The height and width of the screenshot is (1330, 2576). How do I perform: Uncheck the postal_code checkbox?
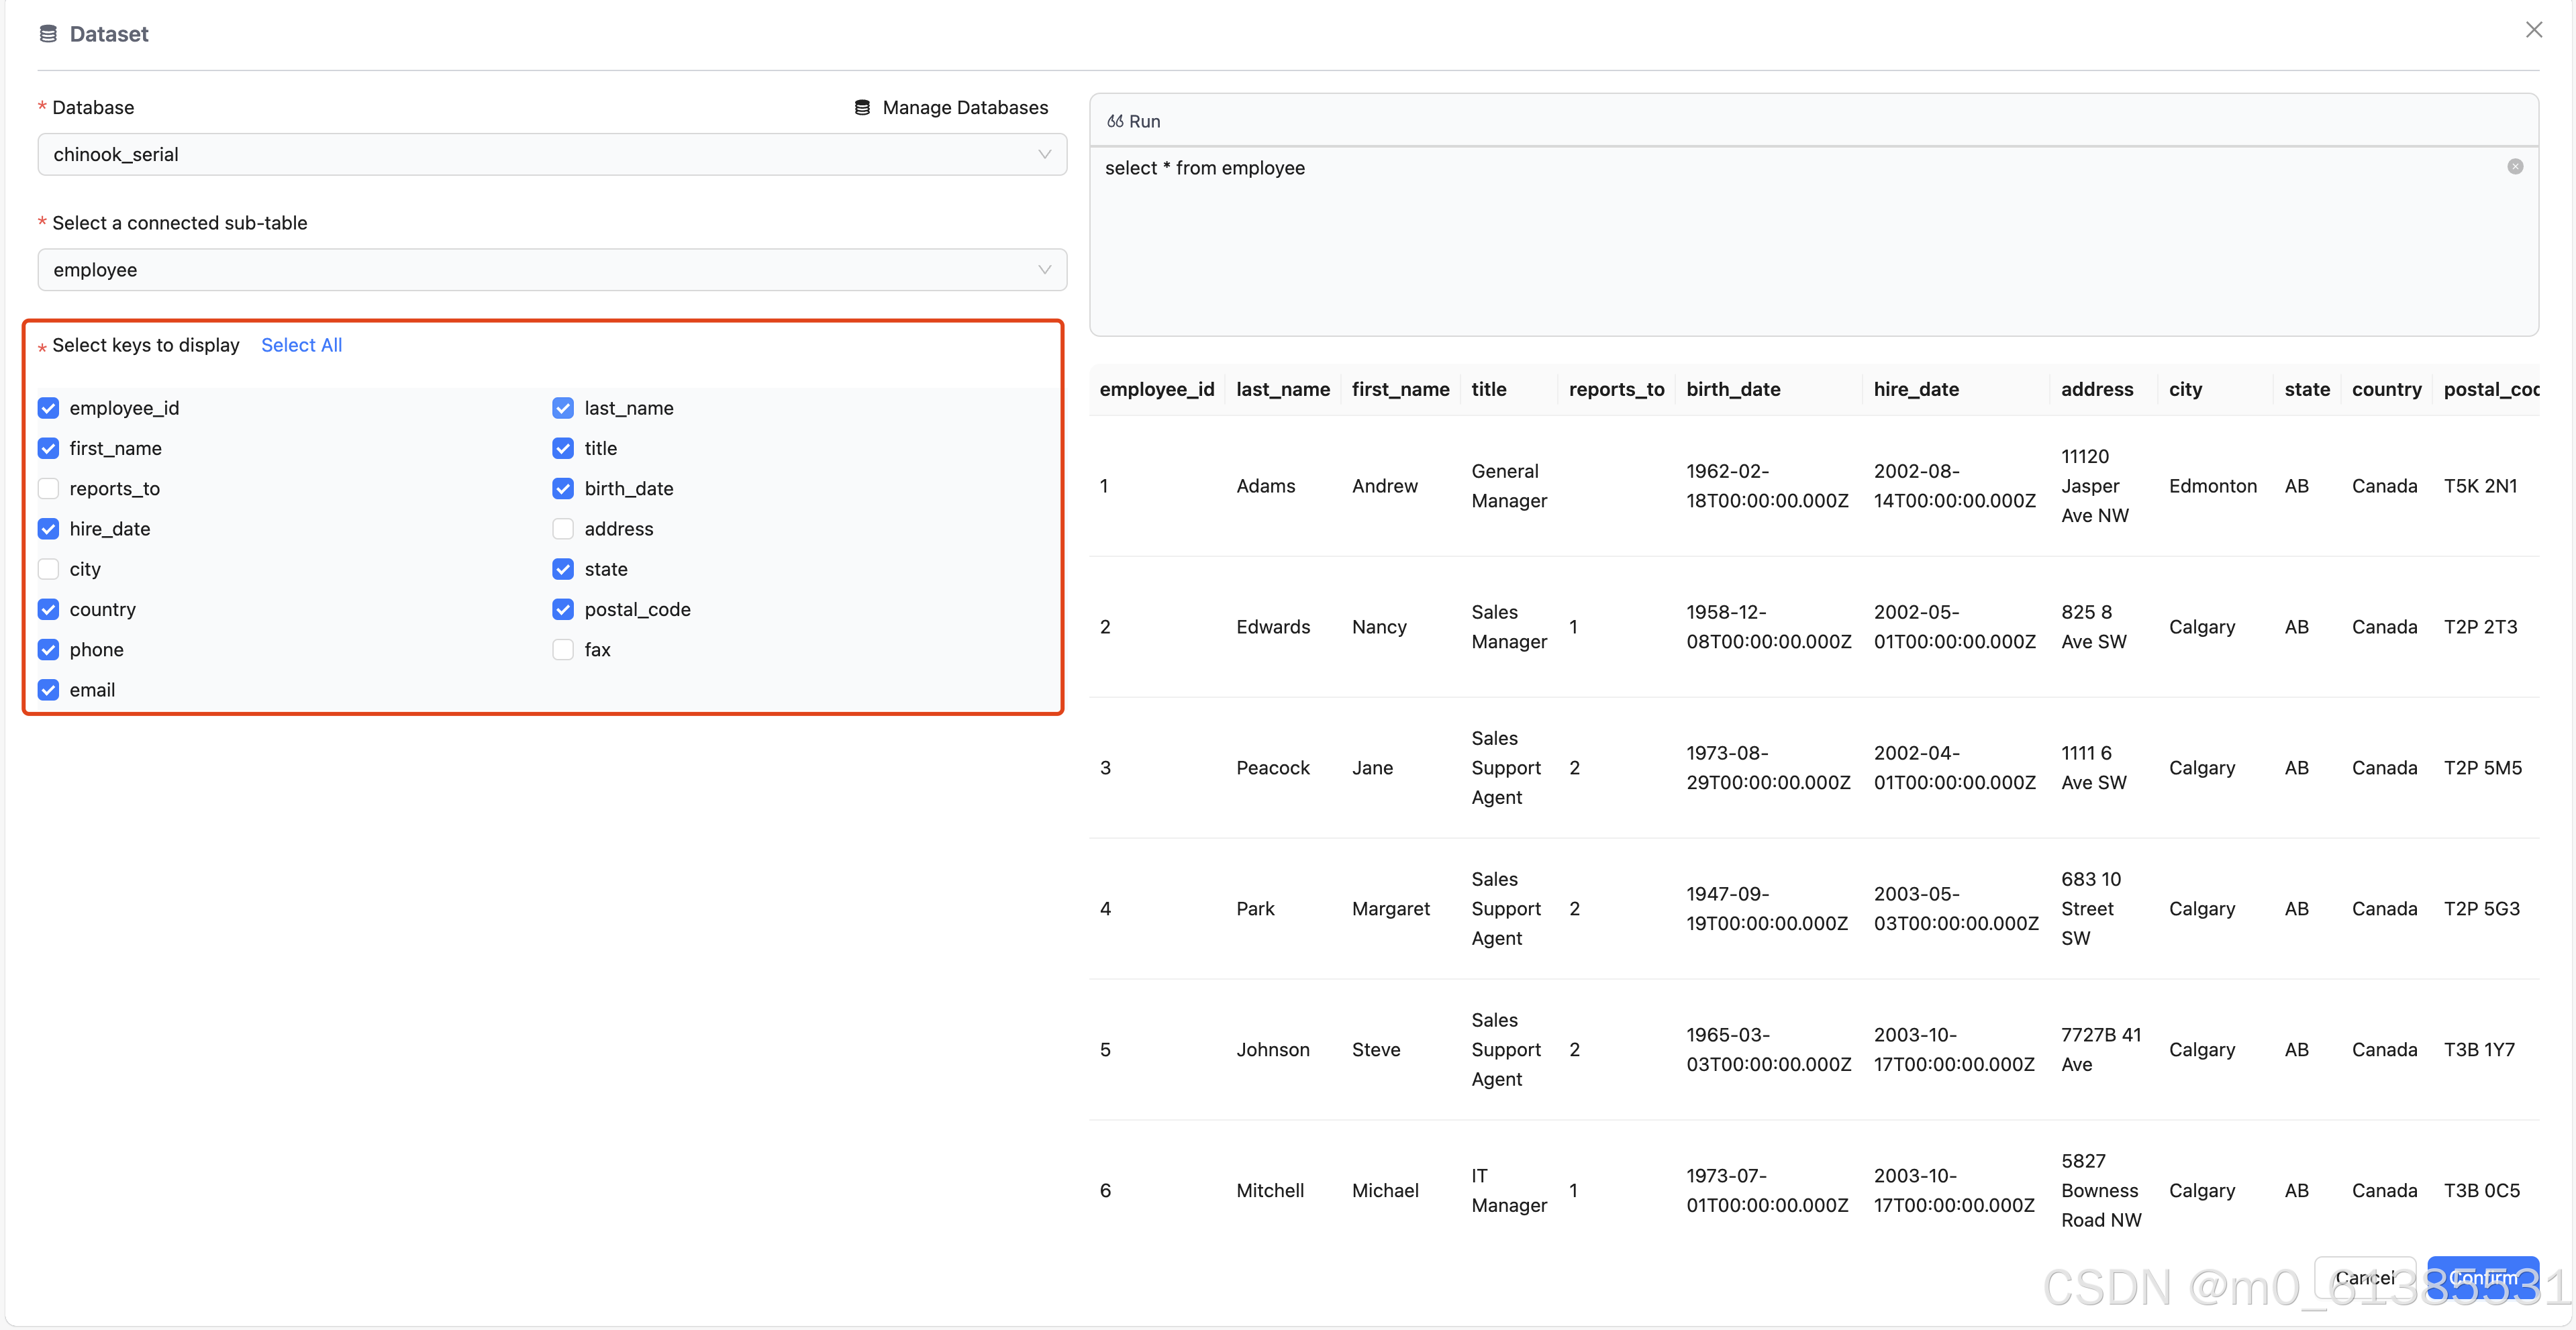coord(563,610)
